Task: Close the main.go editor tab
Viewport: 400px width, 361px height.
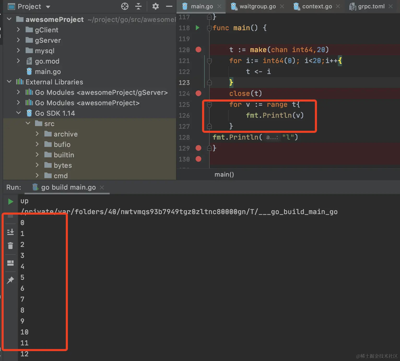Action: click(x=219, y=6)
